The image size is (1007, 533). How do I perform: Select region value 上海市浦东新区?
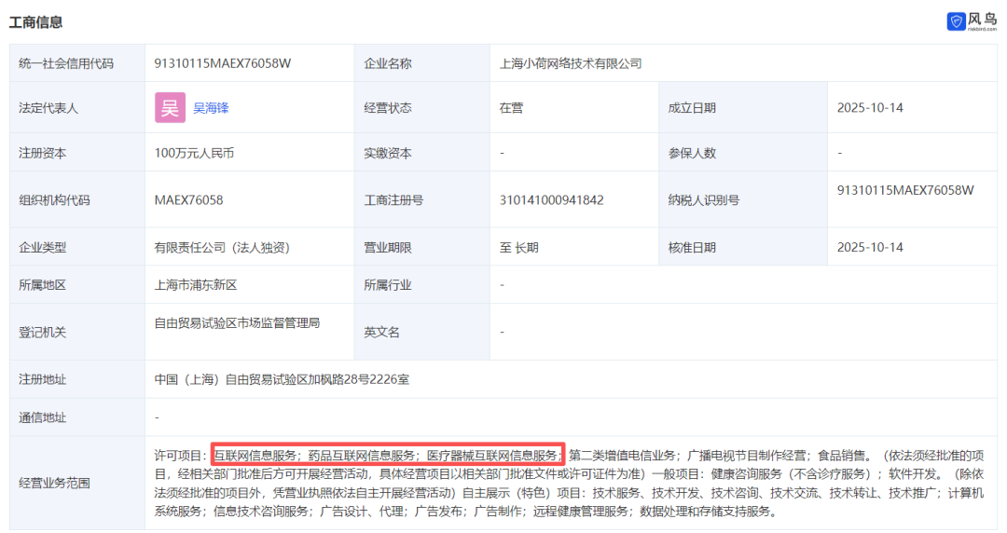coord(195,284)
